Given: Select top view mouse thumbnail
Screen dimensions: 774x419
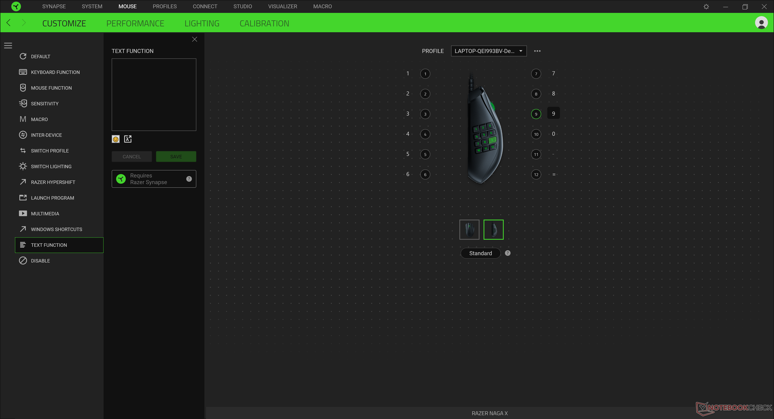Looking at the screenshot, I should pyautogui.click(x=469, y=230).
